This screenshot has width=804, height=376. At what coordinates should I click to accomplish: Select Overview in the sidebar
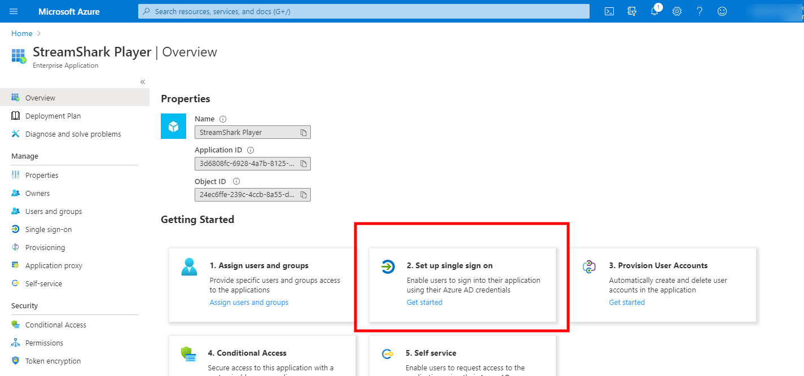(74, 98)
